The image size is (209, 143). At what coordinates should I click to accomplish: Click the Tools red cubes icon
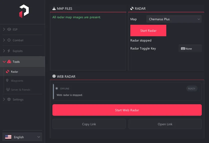click(9, 62)
